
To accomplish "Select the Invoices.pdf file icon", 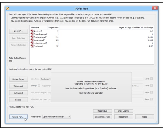I will pyautogui.click(x=32, y=40).
